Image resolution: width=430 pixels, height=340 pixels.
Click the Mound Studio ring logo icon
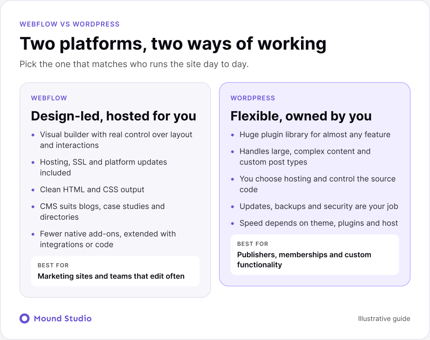coord(25,319)
